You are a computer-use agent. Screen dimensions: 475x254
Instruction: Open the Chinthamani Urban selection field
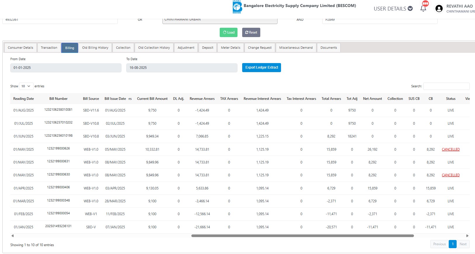[220, 20]
